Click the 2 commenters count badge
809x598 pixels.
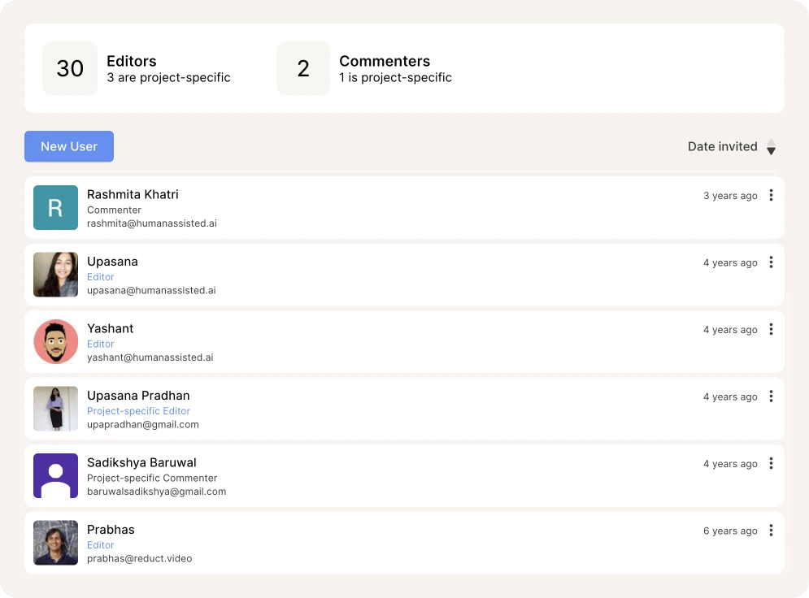coord(303,68)
